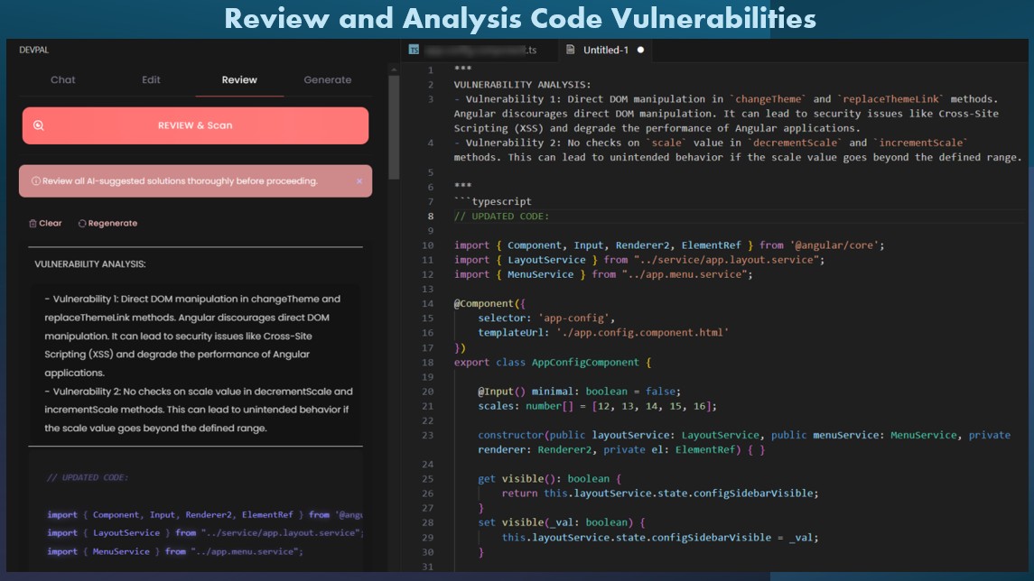Image resolution: width=1034 pixels, height=581 pixels.
Task: Click the unsaved dot on the Untitled-1 tab
Action: 640,50
